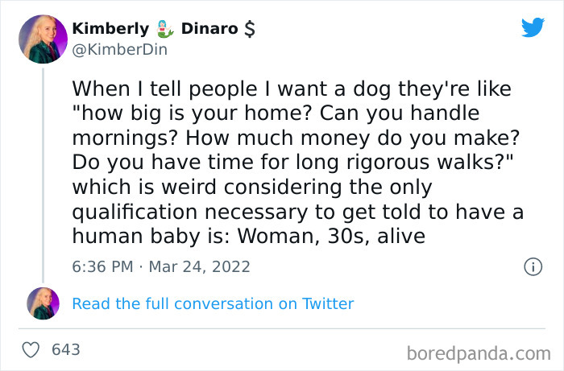Click the 643 likes count
564x371 pixels.
click(x=66, y=350)
